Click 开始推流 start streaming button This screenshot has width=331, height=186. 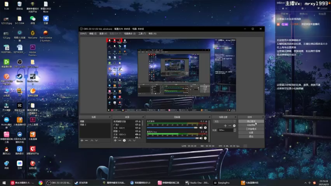(251, 121)
